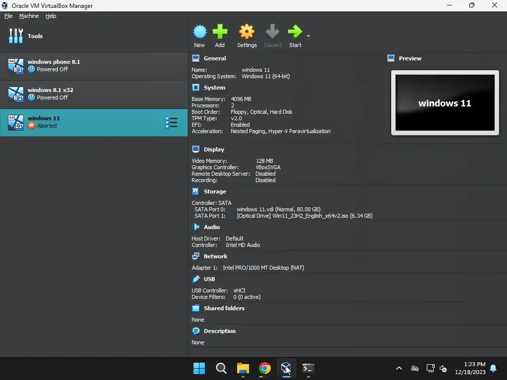Click the Audio section speaker icon
The image size is (507, 380).
click(196, 227)
